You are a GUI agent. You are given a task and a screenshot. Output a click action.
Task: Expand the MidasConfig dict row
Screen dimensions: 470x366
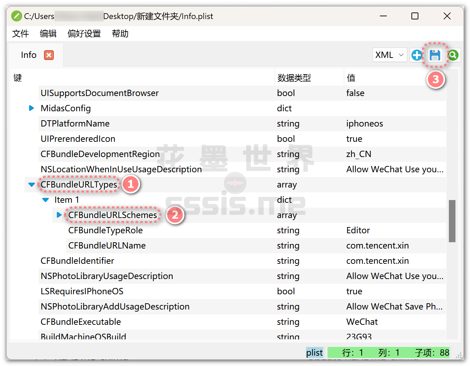click(x=31, y=108)
